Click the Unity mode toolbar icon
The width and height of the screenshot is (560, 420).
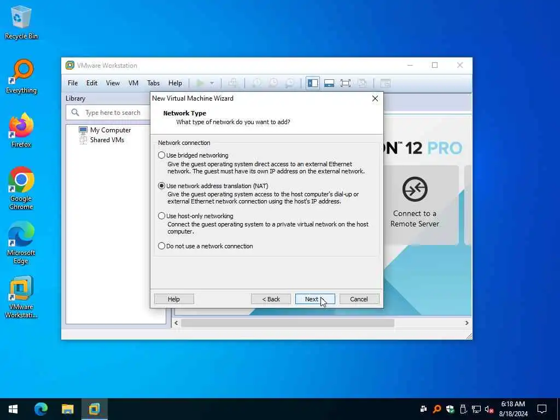point(362,83)
